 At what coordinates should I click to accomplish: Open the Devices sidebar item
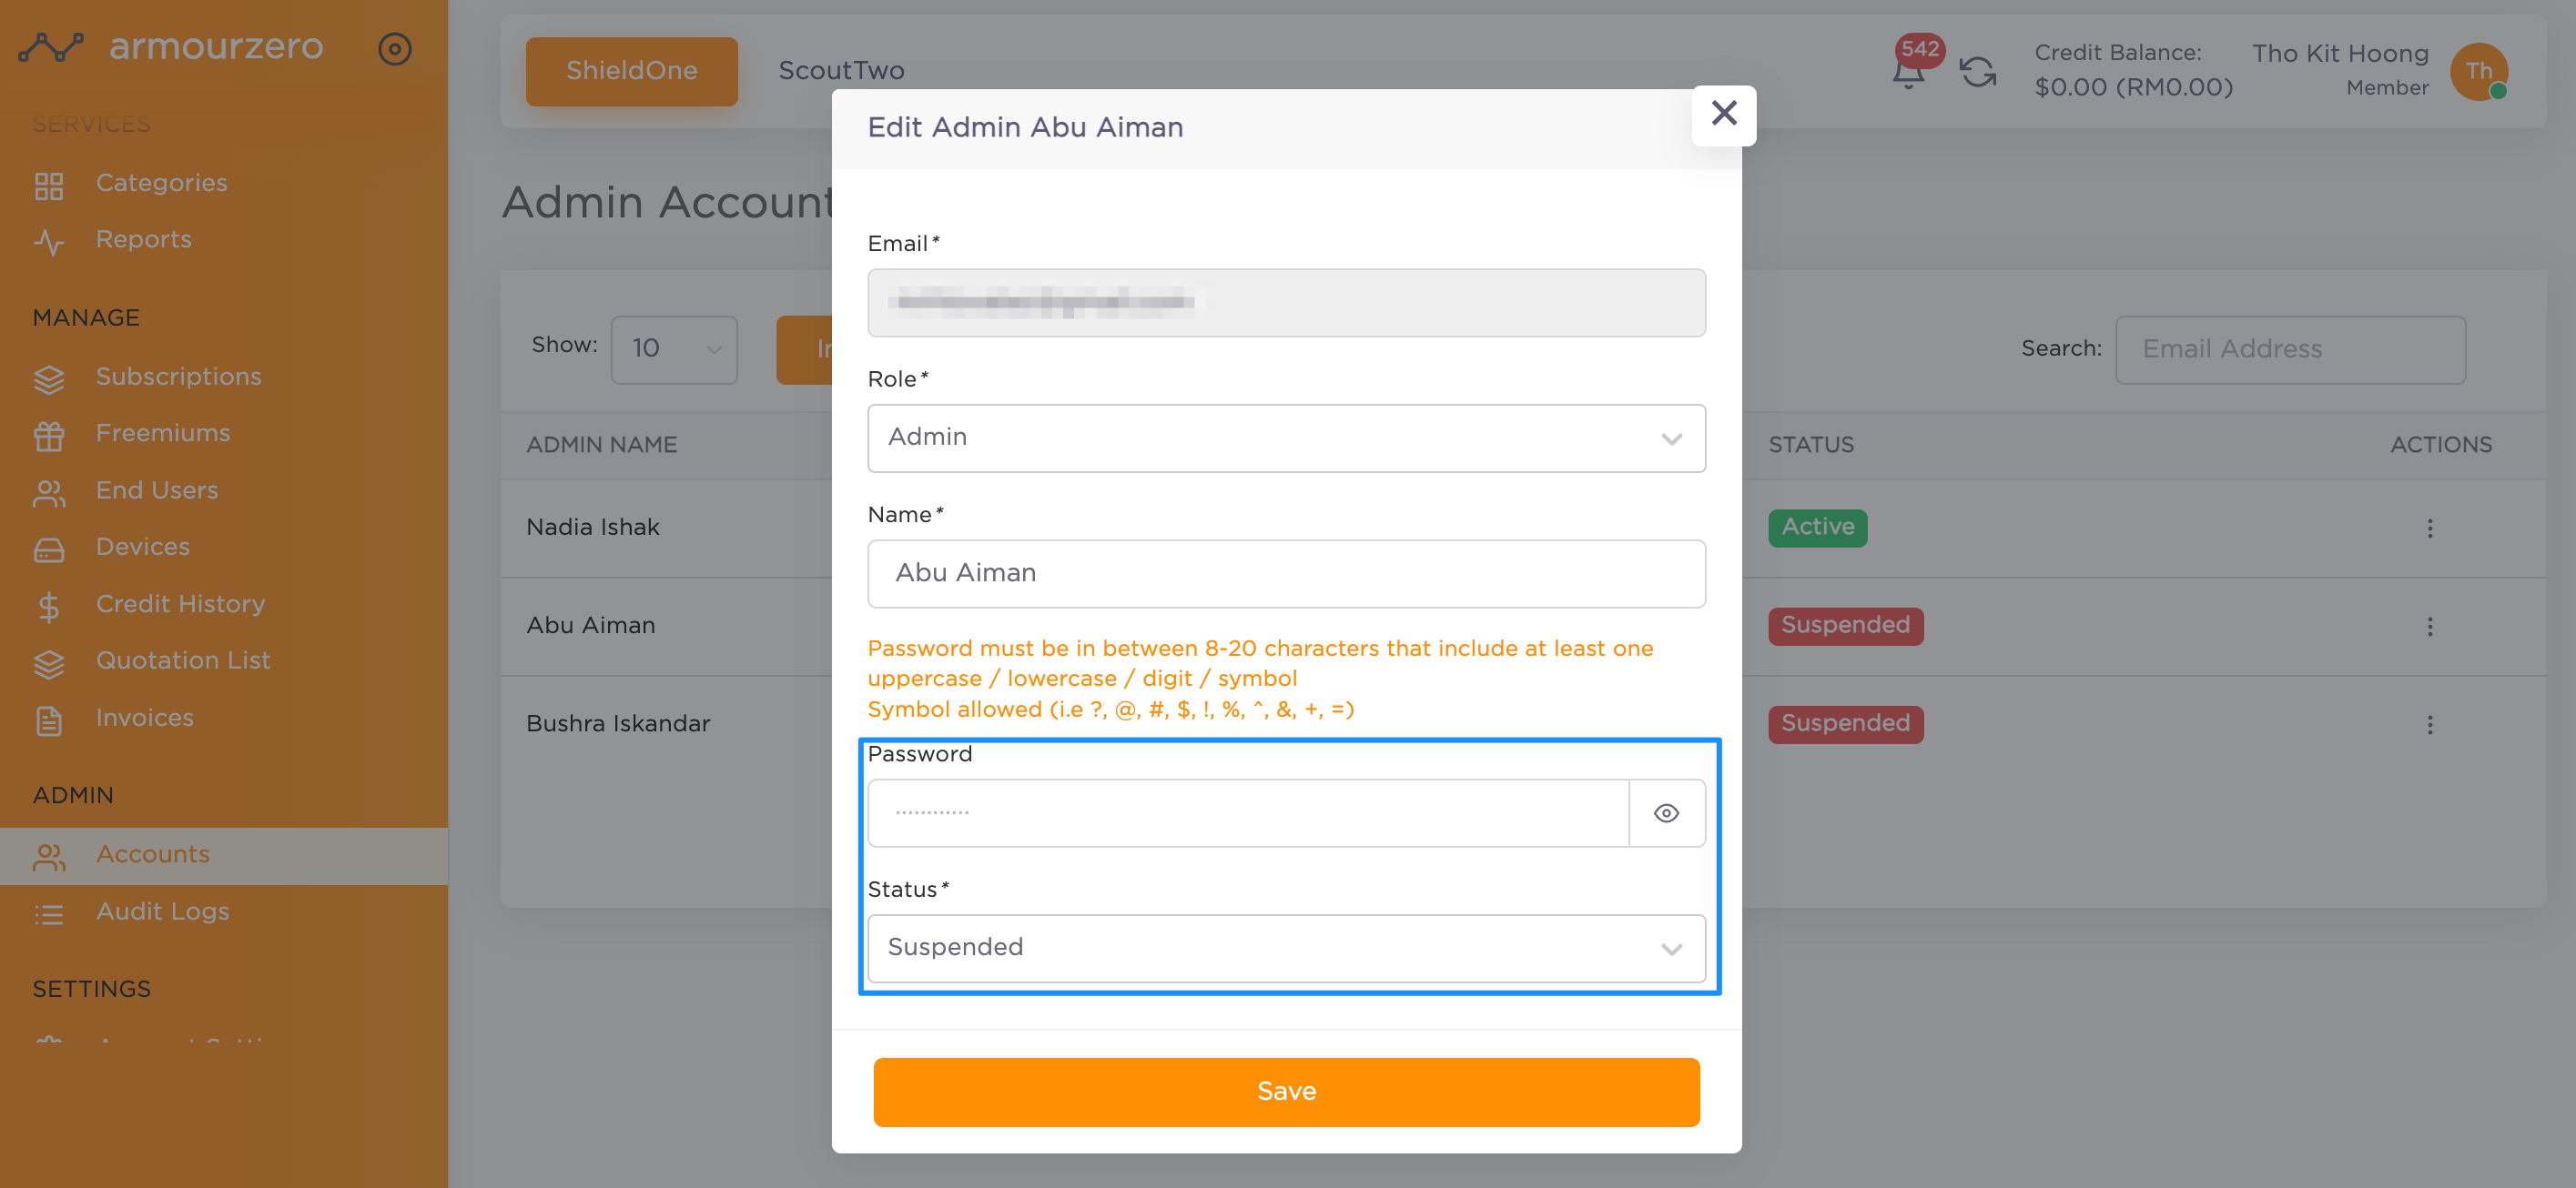click(142, 547)
